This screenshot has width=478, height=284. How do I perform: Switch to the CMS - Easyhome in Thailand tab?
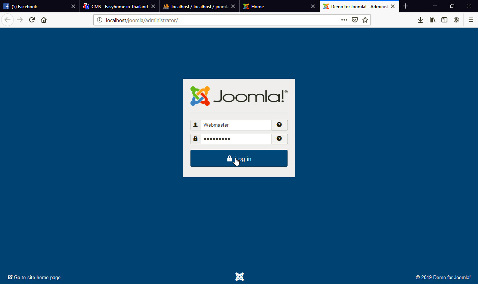click(116, 6)
